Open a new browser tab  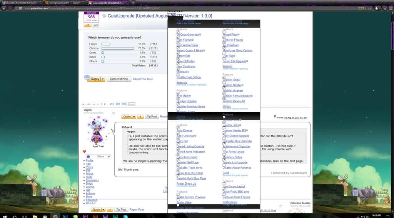133,3
